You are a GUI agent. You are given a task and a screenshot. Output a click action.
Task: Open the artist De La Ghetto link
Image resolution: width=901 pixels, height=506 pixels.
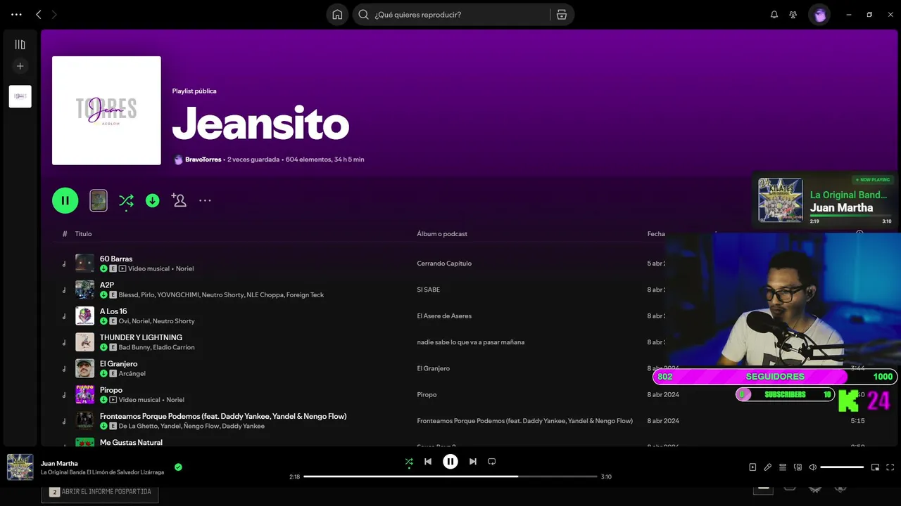pos(137,426)
